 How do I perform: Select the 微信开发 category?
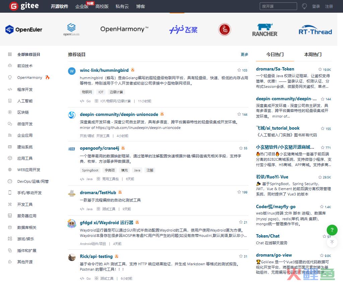pyautogui.click(x=25, y=124)
